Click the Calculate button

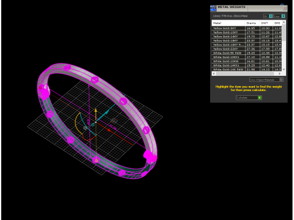[x=249, y=98]
